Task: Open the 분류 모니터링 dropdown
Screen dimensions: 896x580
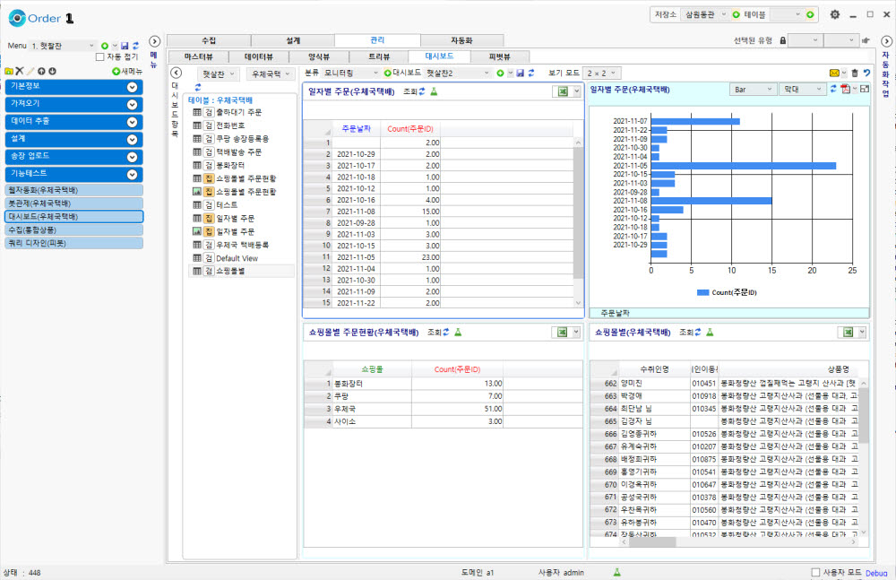Action: [350, 74]
